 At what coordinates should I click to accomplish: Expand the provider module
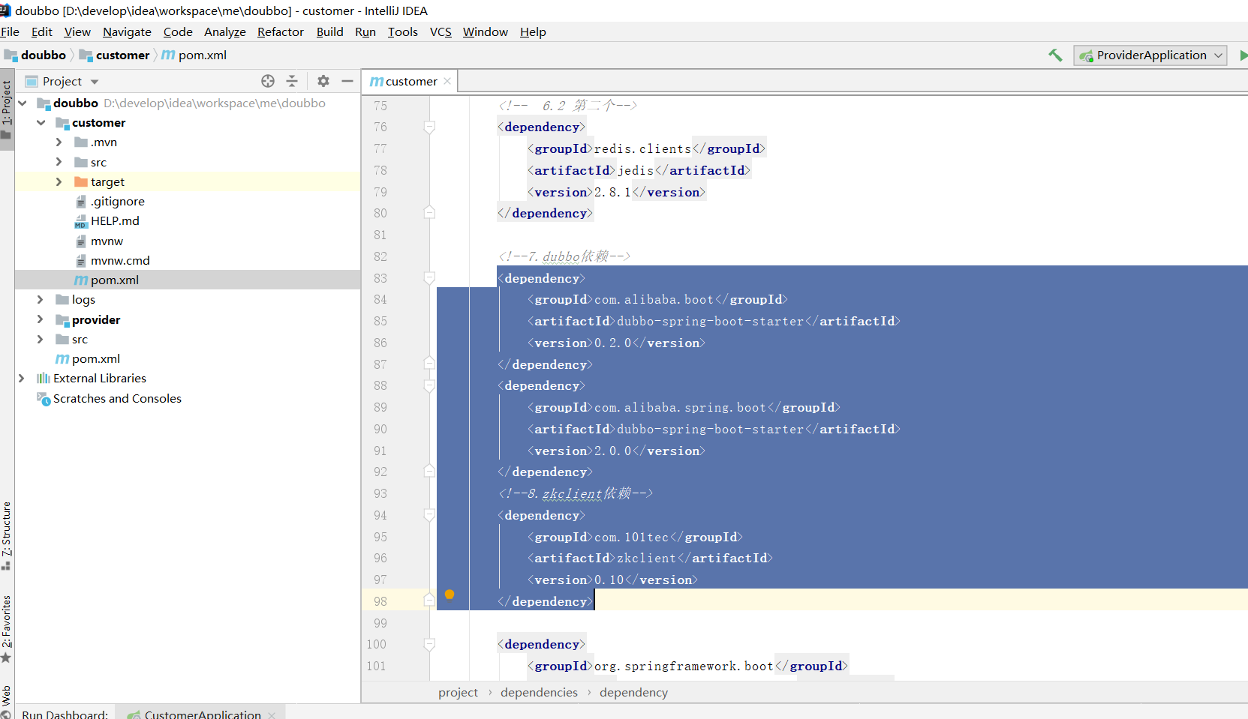[41, 320]
